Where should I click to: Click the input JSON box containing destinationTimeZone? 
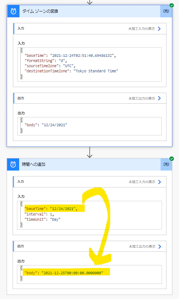pyautogui.click(x=89, y=65)
